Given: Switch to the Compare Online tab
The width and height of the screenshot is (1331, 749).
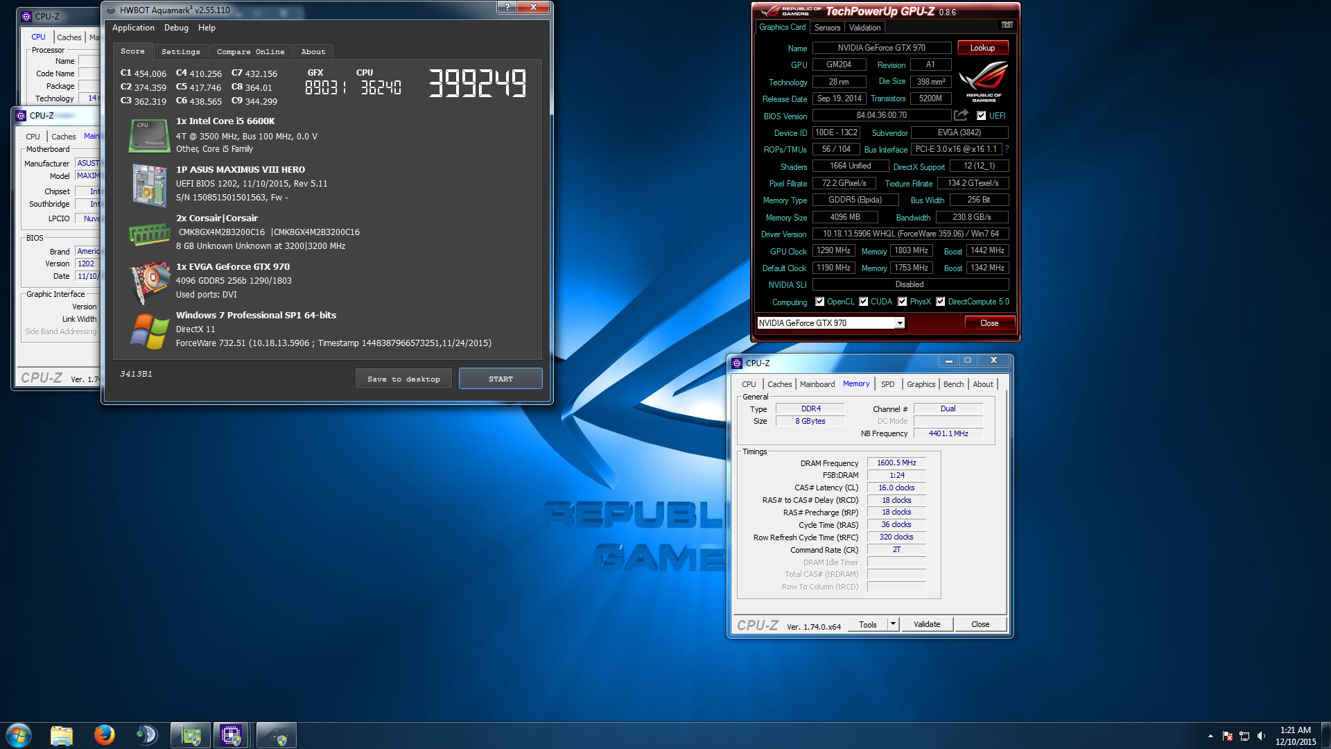Looking at the screenshot, I should pyautogui.click(x=250, y=51).
